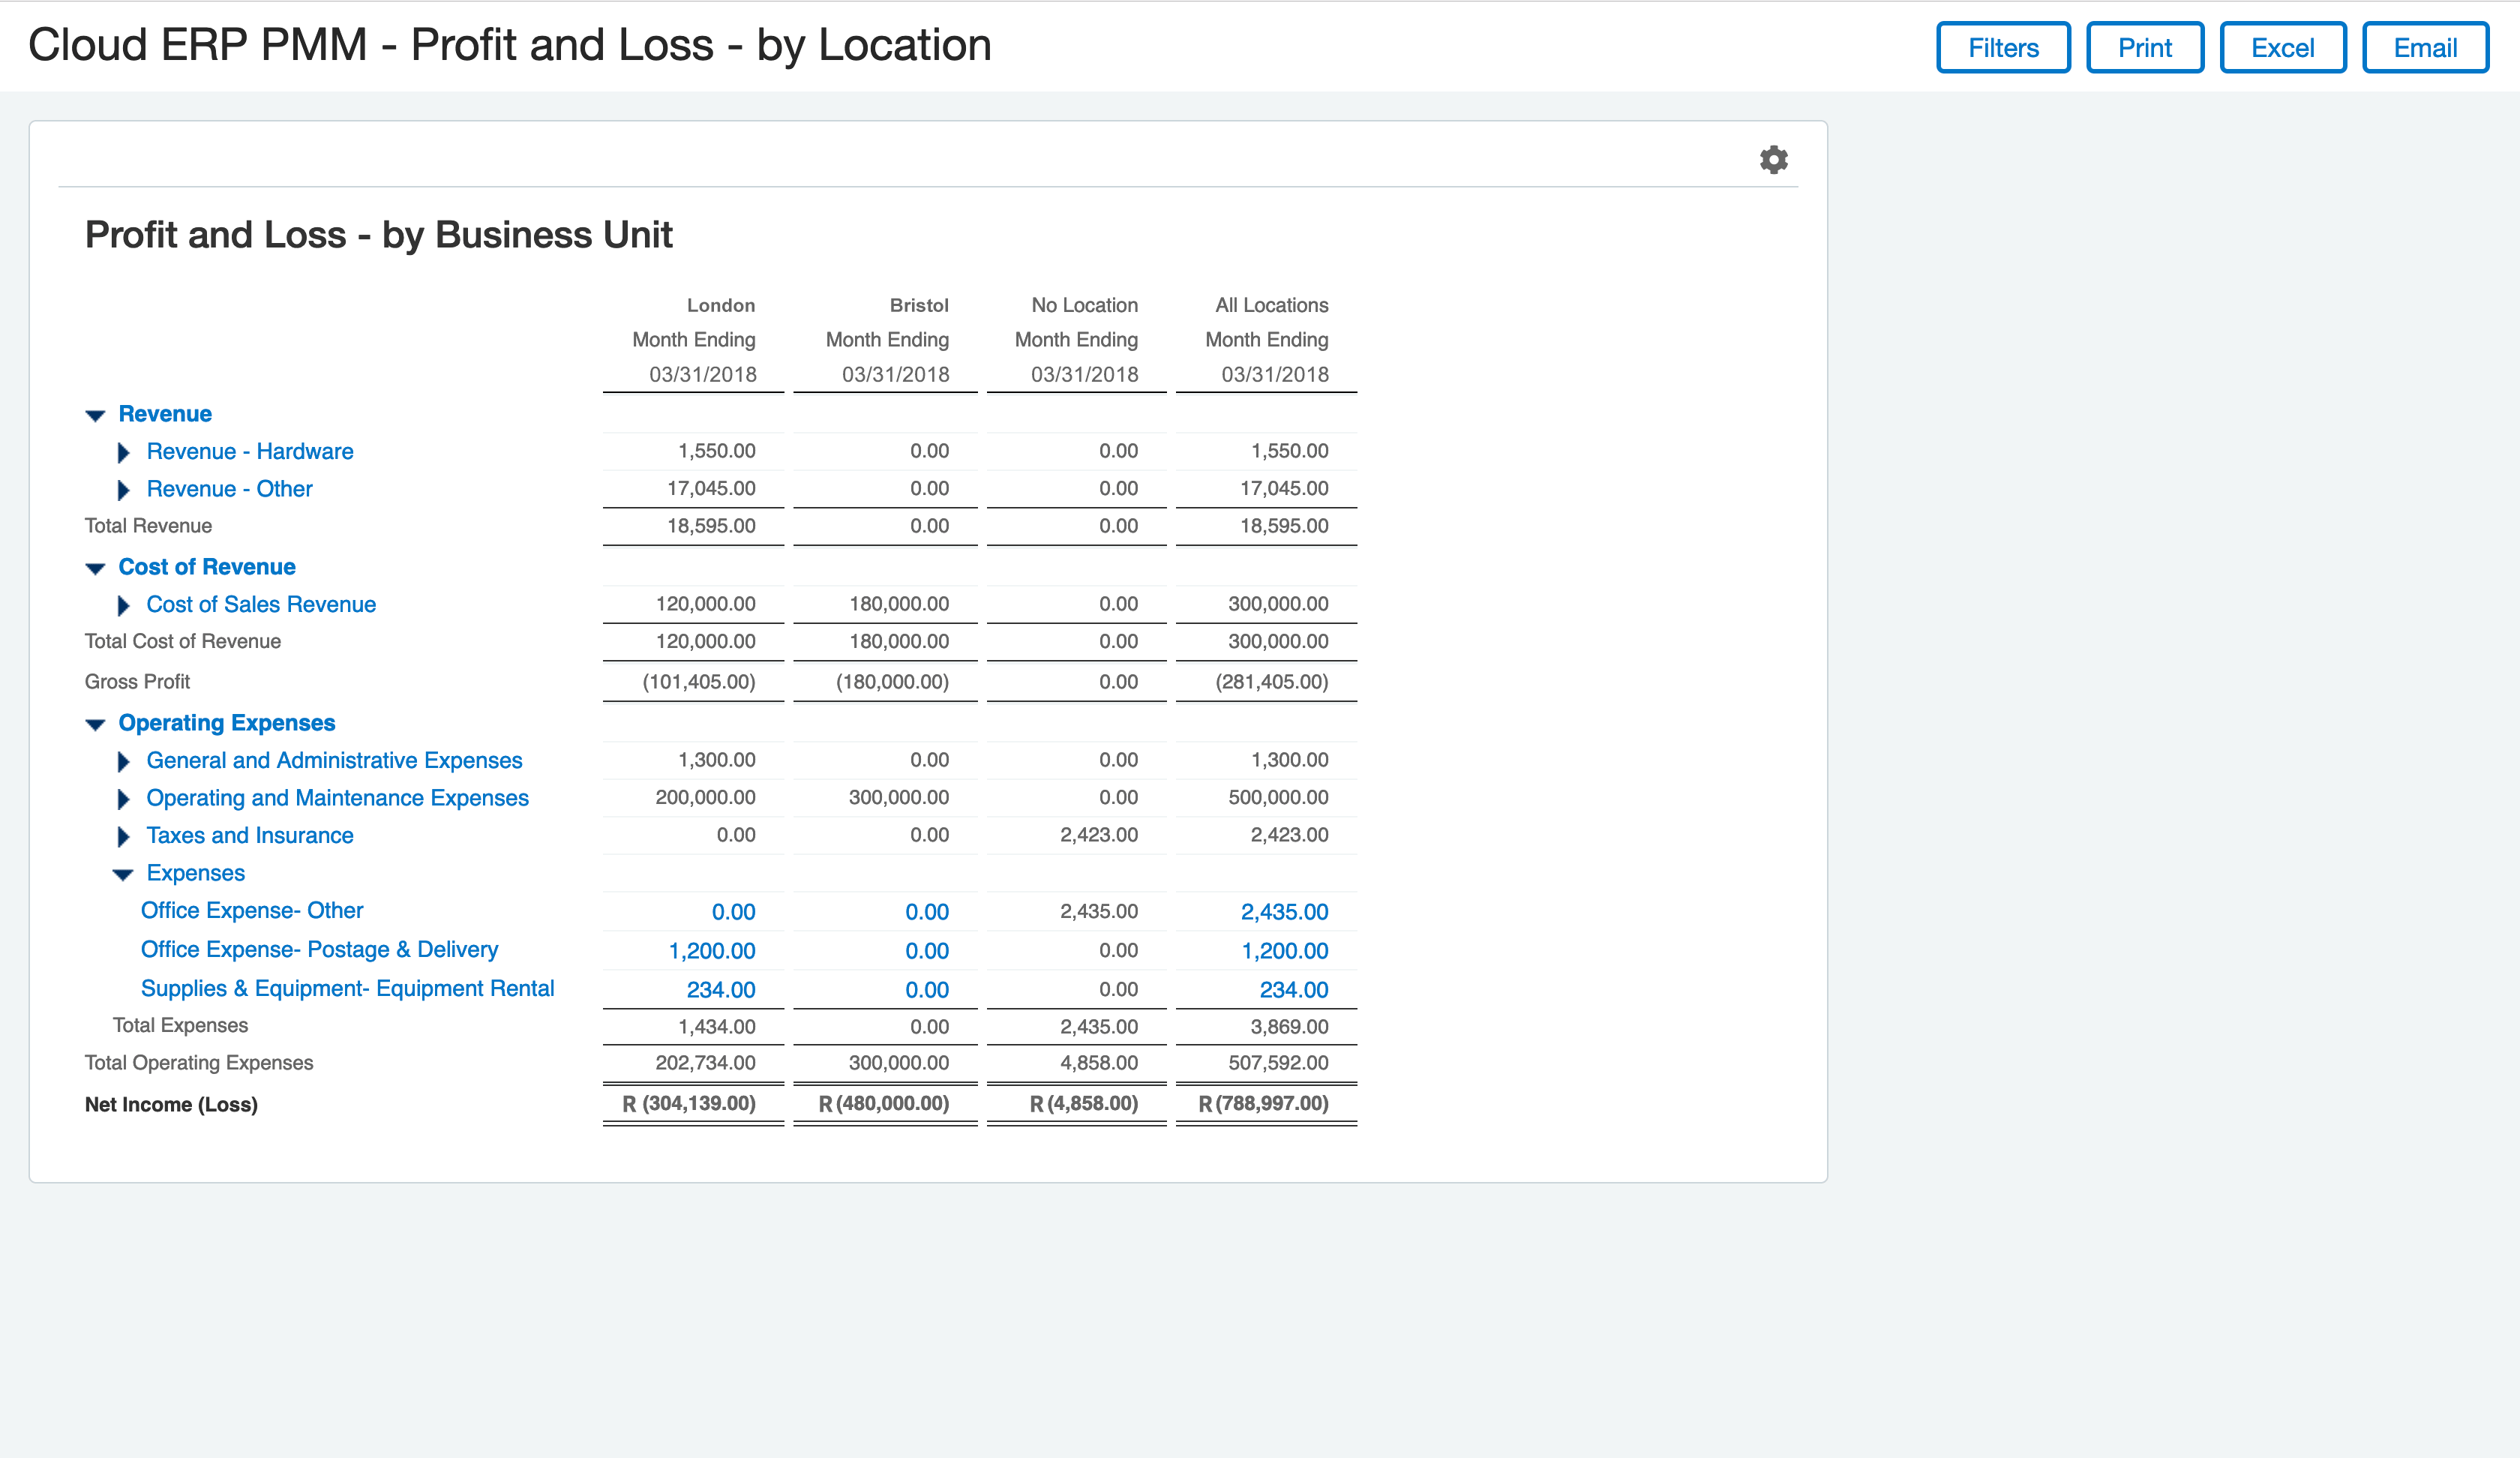Open Taxes and Insurance link
The image size is (2520, 1458).
[250, 835]
